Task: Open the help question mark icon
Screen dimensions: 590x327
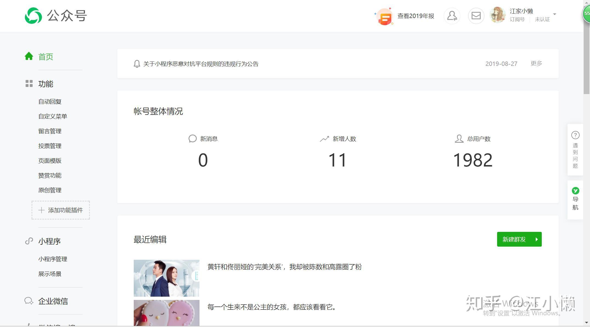Action: (575, 135)
